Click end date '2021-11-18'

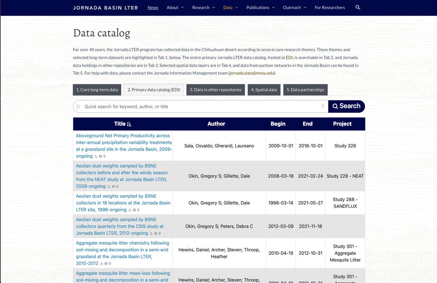click(311, 227)
